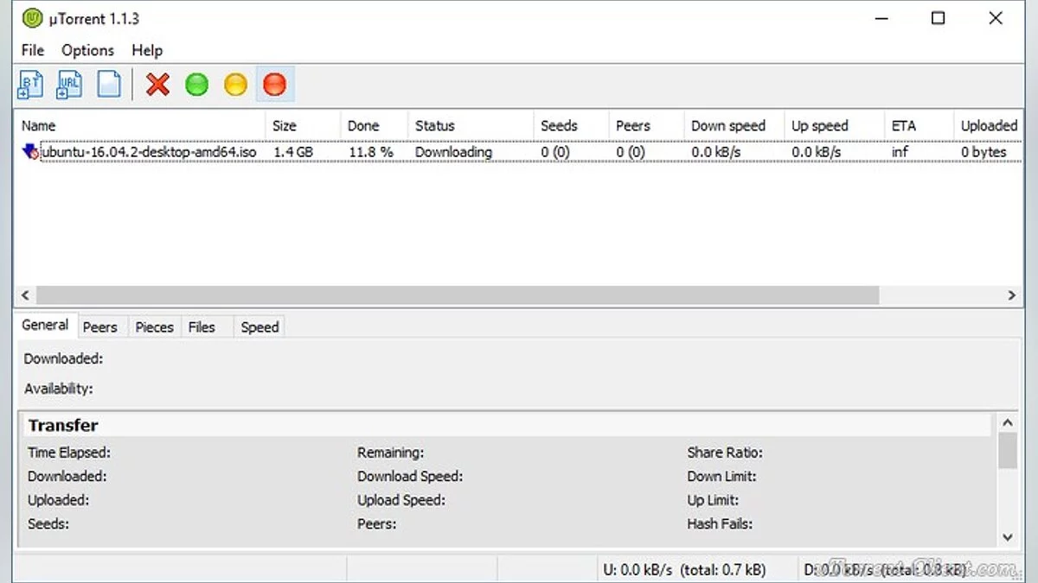
Task: Click the Transfer panel scroll down arrow
Action: (x=1007, y=537)
